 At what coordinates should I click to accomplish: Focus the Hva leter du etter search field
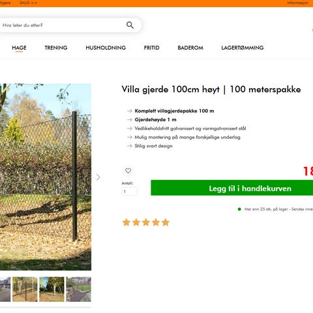63,25
